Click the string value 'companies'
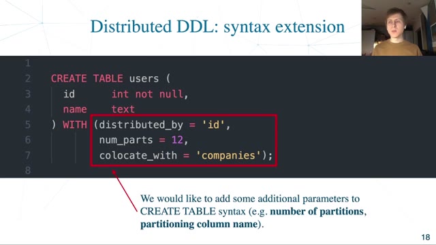Viewport: 436px width, 245px height. click(x=228, y=155)
